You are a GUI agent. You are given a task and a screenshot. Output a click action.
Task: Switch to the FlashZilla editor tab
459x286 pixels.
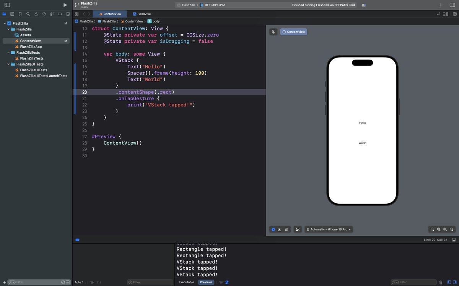[x=142, y=14]
